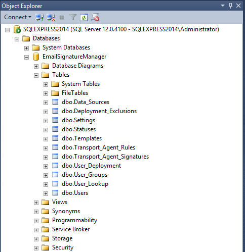The height and width of the screenshot is (252, 245).
Task: Select Database Diagrams folder label
Action: point(77,66)
